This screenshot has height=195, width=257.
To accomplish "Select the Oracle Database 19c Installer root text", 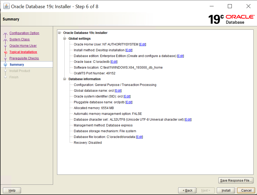I will [x=85, y=33].
